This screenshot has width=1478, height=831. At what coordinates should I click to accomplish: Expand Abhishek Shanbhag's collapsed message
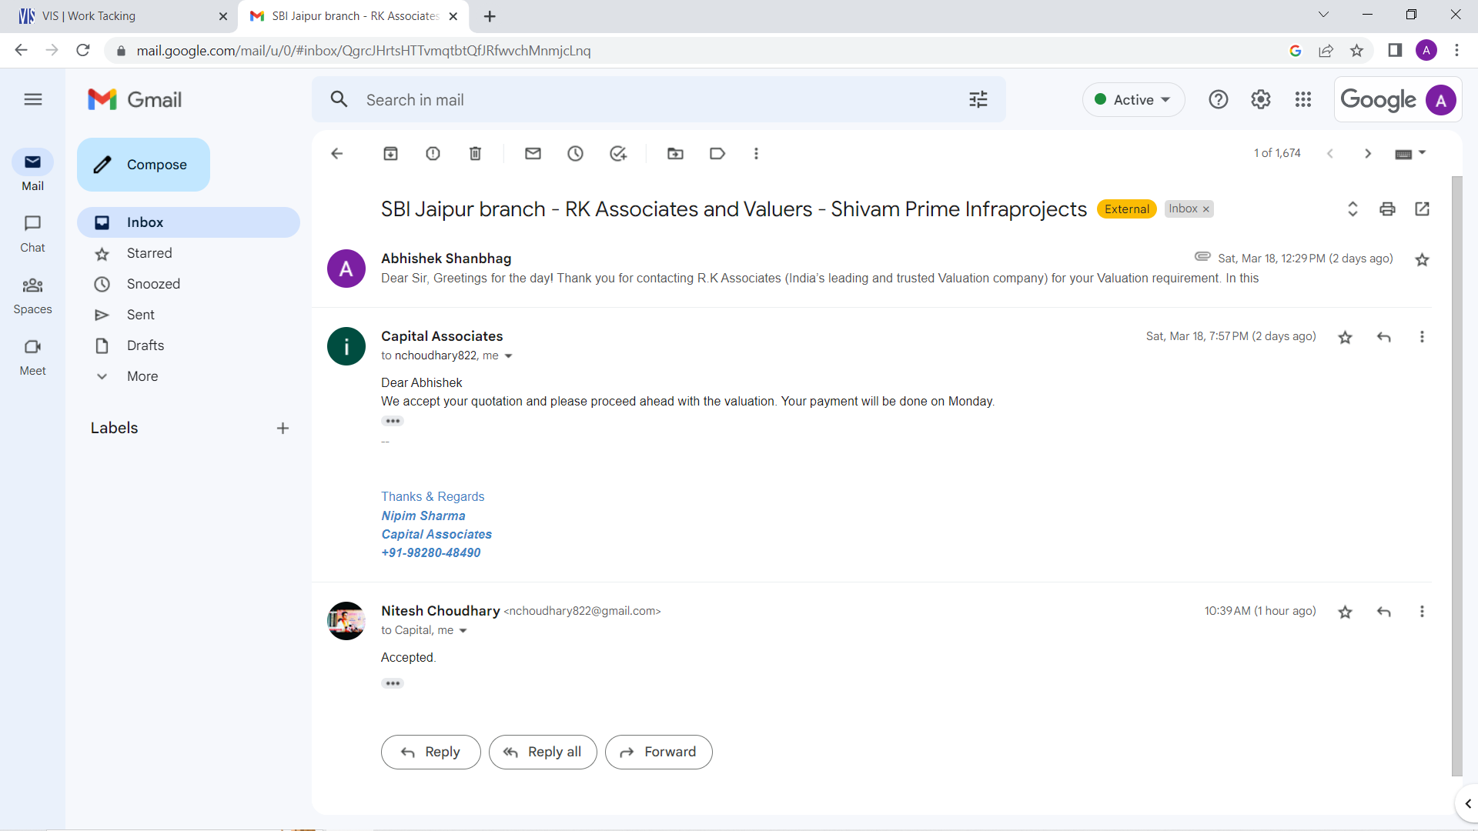click(870, 269)
